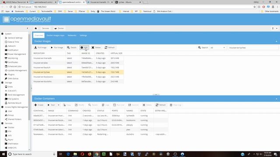The image size is (280, 157).
Task: Select the linuxserver/lychee image row
Action: tap(78, 72)
